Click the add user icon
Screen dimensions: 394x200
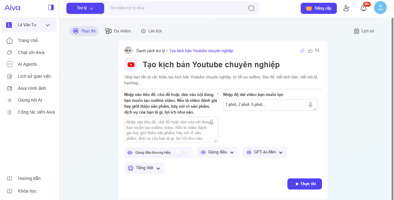(346, 8)
